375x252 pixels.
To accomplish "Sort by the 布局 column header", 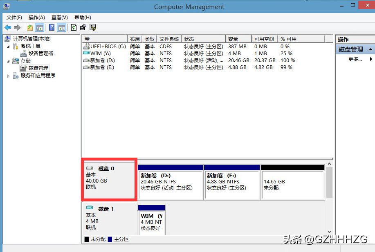I will [135, 39].
